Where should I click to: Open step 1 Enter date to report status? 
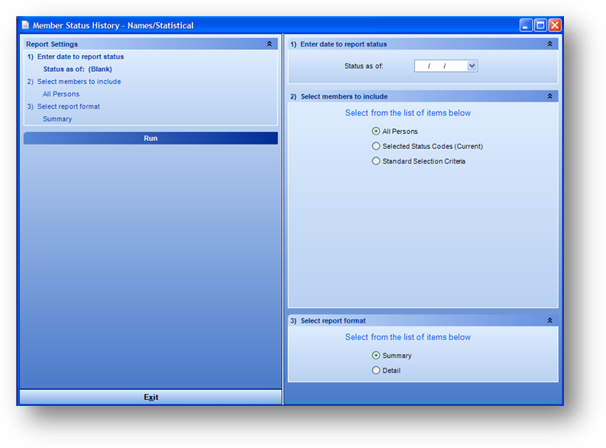(79, 57)
